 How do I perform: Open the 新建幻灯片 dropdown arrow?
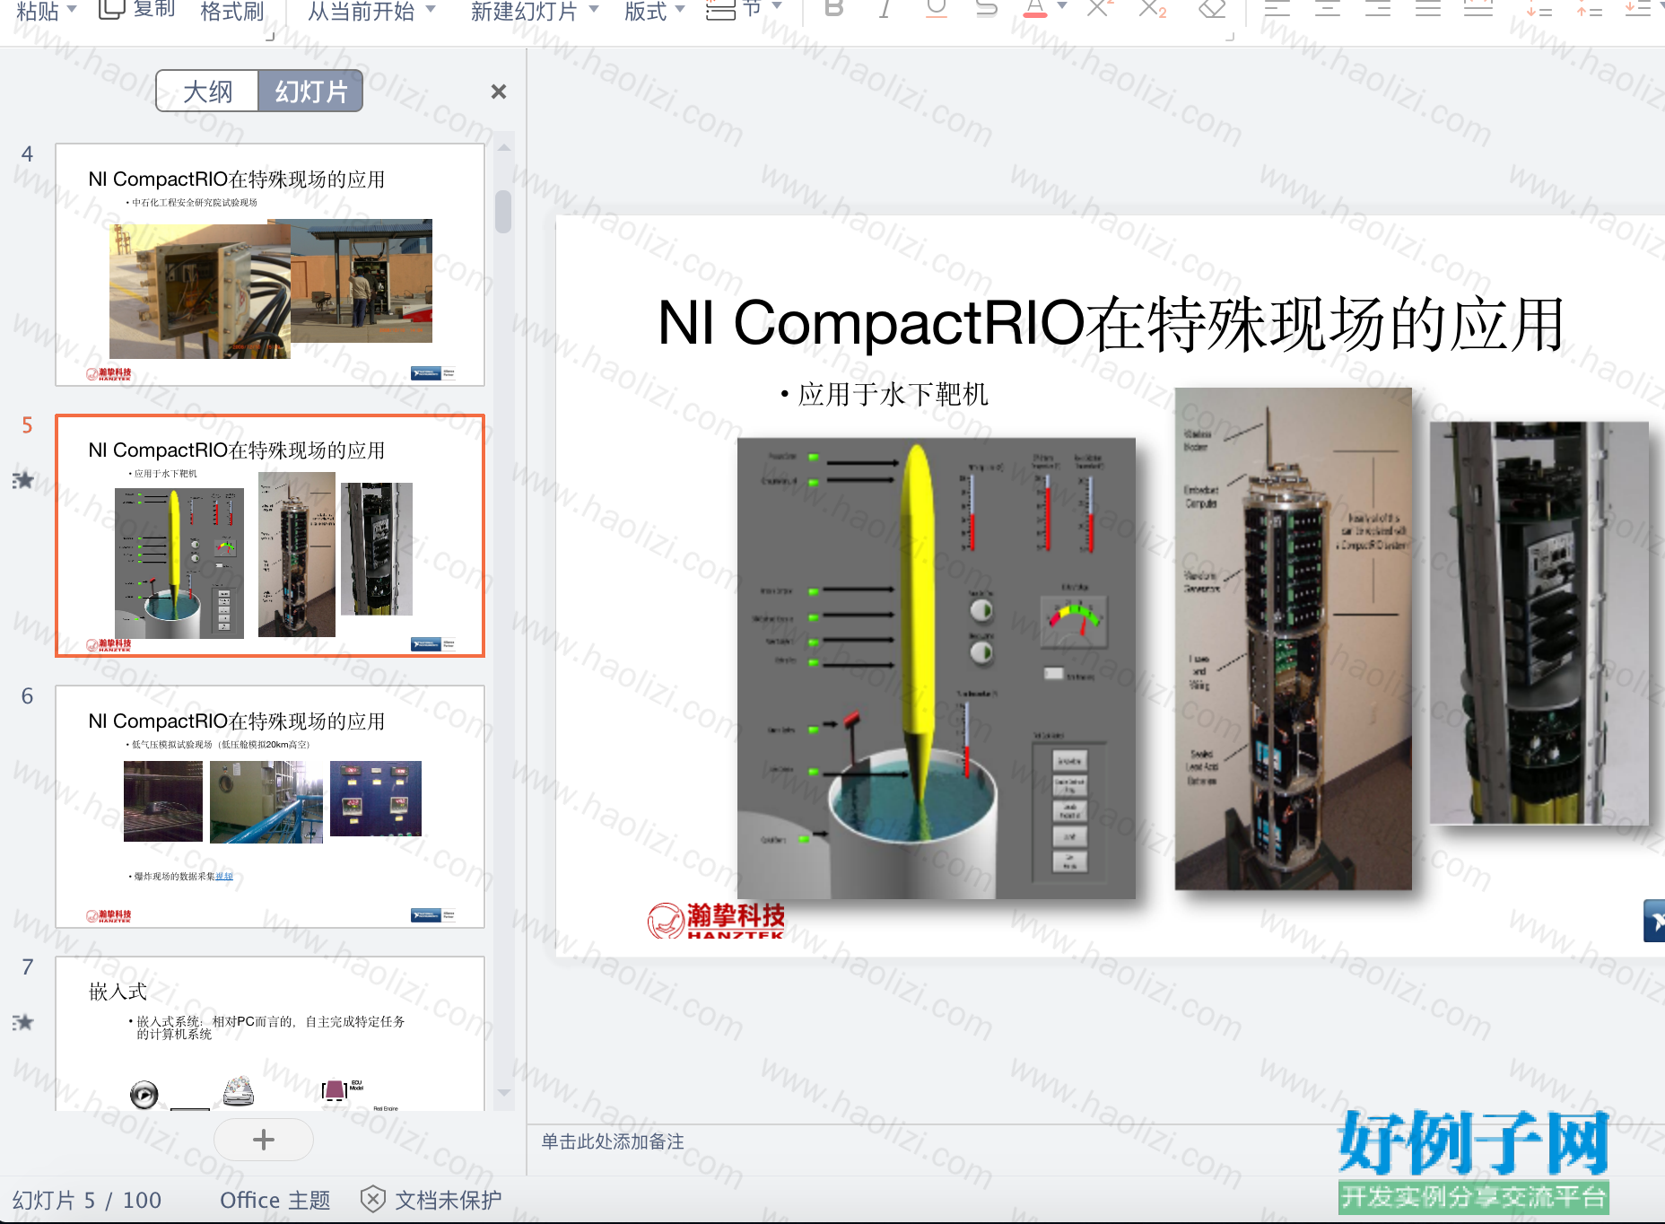tap(594, 9)
